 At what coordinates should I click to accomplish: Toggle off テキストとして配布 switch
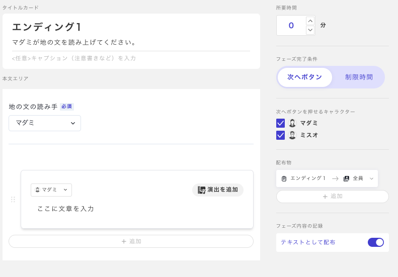[x=376, y=242]
